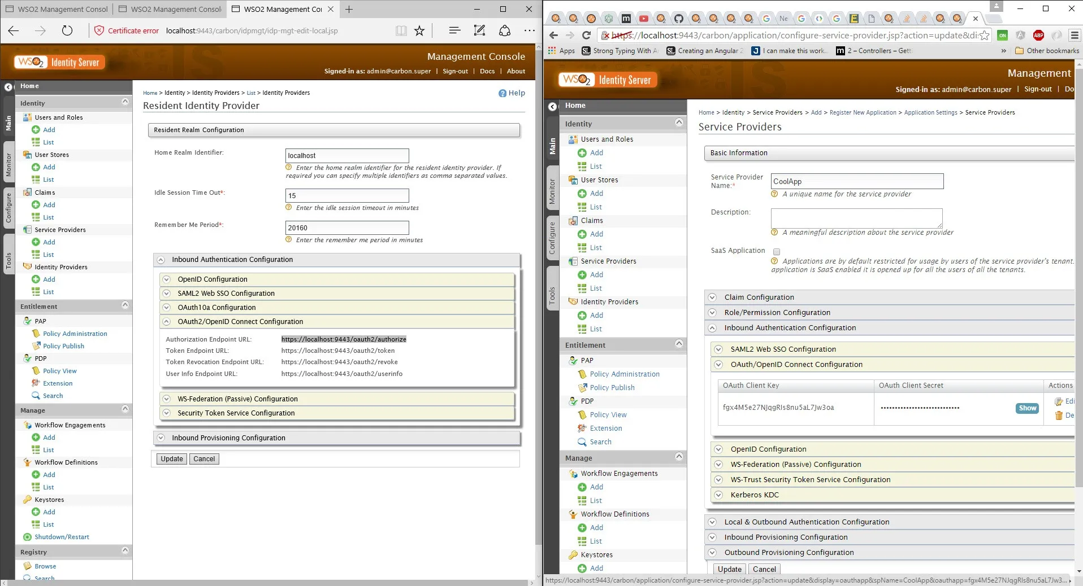Switch to the Monitor side tab in left window

tap(8, 164)
